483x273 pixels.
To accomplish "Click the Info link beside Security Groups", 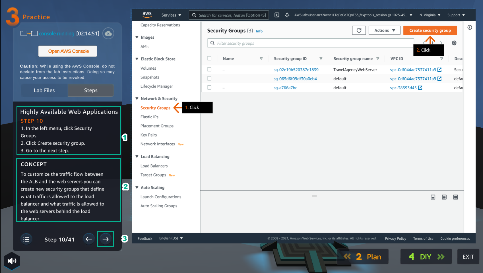I will [259, 31].
